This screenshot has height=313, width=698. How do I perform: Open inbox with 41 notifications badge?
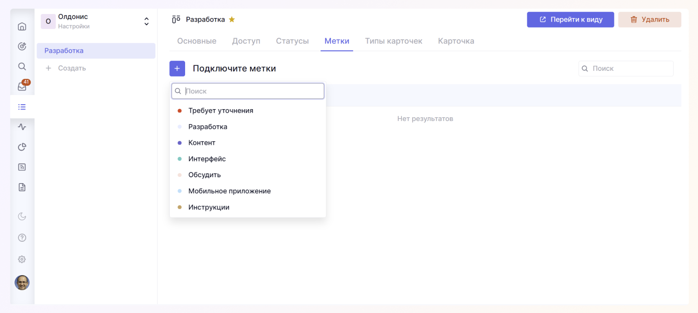(x=22, y=87)
